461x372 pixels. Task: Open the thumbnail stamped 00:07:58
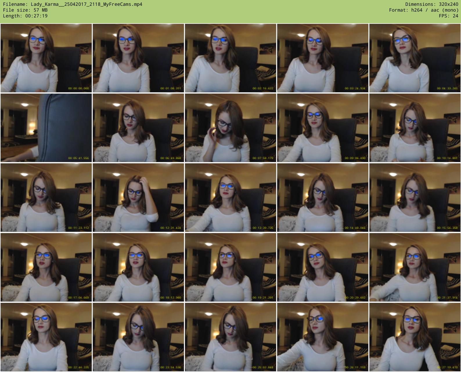click(x=230, y=128)
